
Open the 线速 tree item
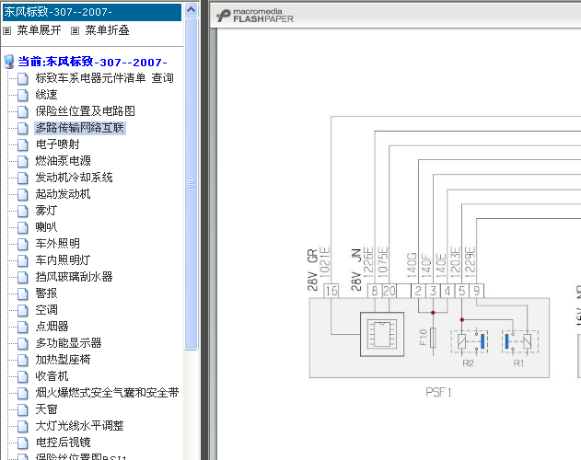(x=46, y=95)
